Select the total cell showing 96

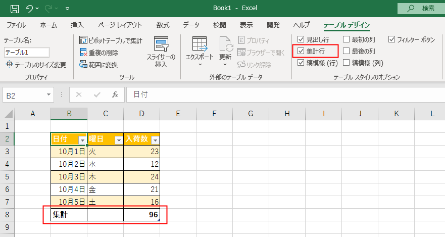[141, 215]
